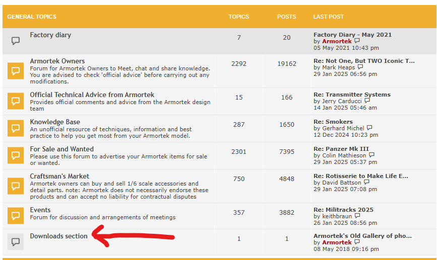Click the Knowledge Base forum icon
This screenshot has width=437, height=260.
click(16, 128)
